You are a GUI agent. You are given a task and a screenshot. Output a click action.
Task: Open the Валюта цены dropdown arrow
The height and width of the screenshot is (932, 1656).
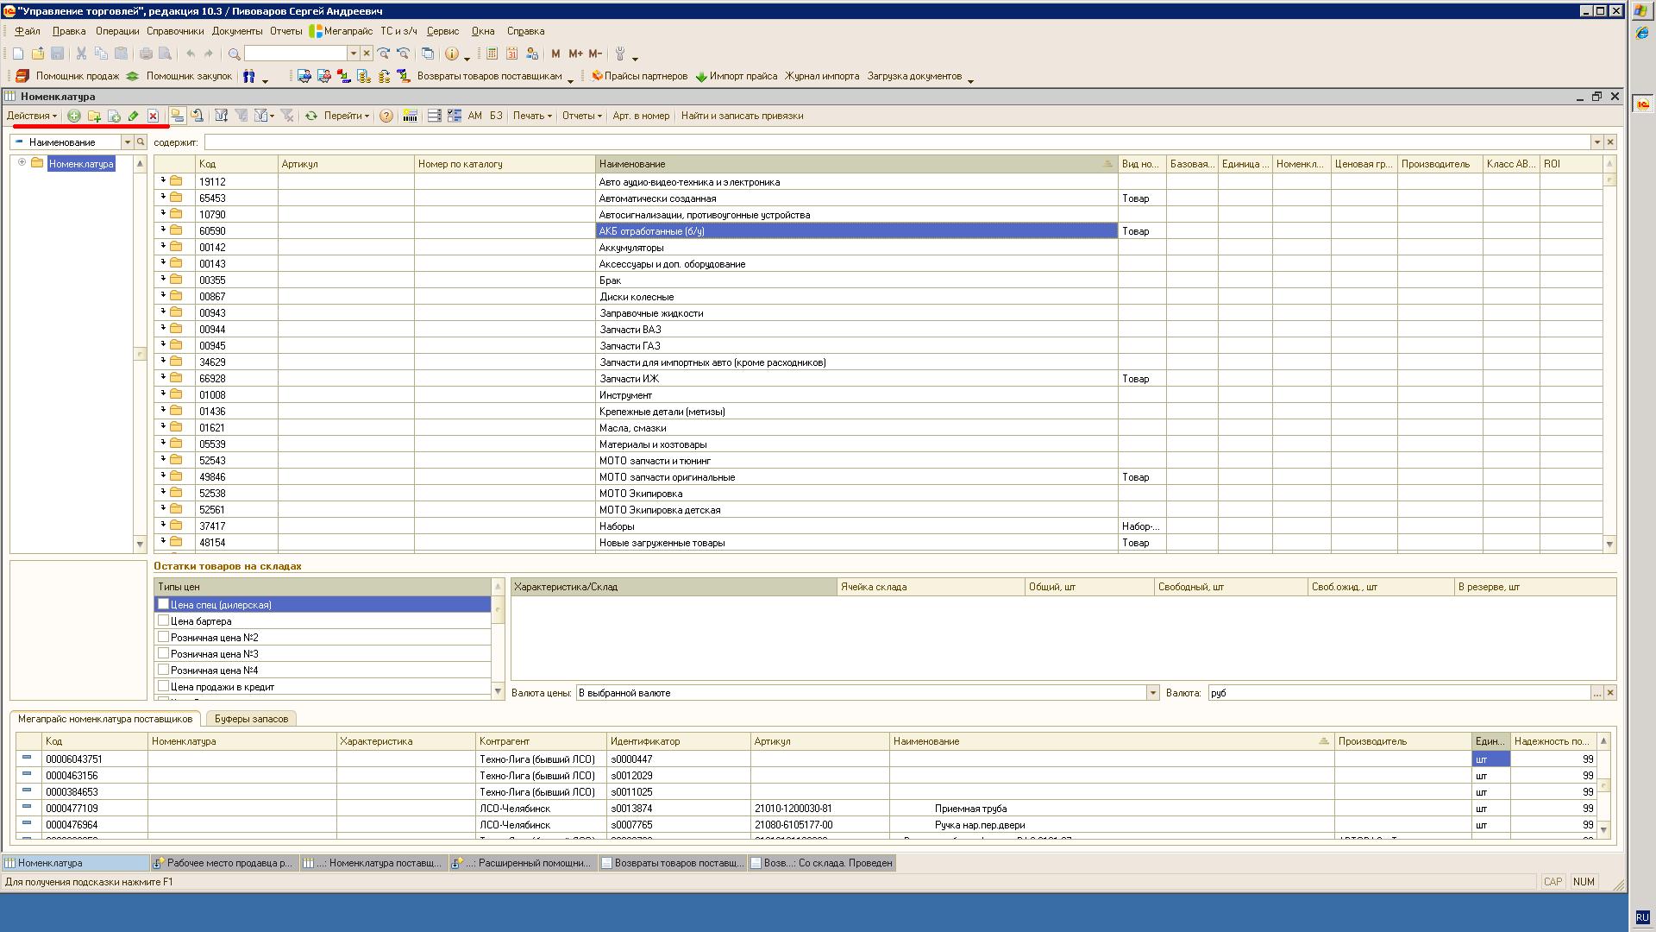pyautogui.click(x=1152, y=693)
